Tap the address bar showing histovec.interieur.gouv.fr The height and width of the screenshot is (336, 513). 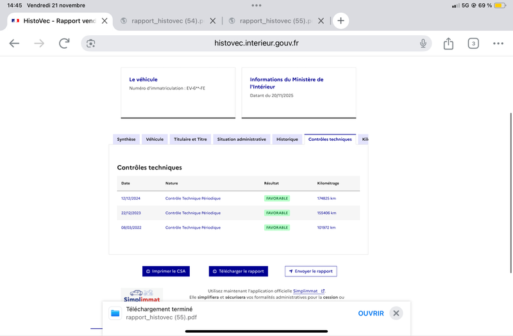pyautogui.click(x=256, y=43)
